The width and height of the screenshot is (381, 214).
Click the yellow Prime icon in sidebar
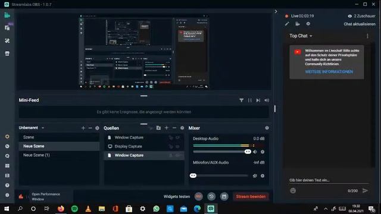pos(7,137)
